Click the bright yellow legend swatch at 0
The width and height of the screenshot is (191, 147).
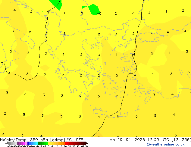click(49, 143)
